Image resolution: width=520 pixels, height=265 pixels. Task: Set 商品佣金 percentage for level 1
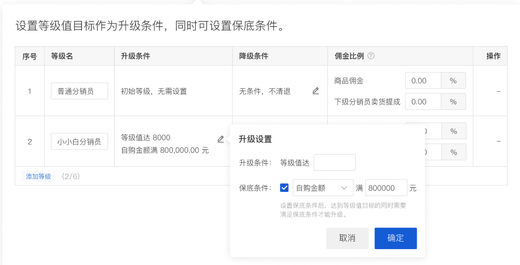coord(423,81)
